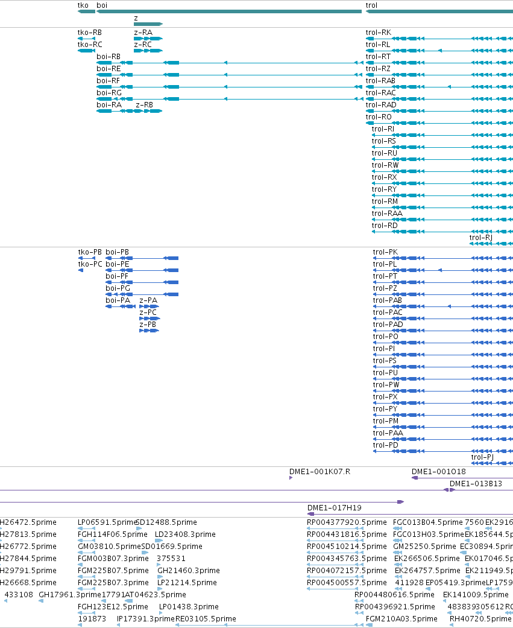
Task: Select transcript z-RC label
Action: 143,45
